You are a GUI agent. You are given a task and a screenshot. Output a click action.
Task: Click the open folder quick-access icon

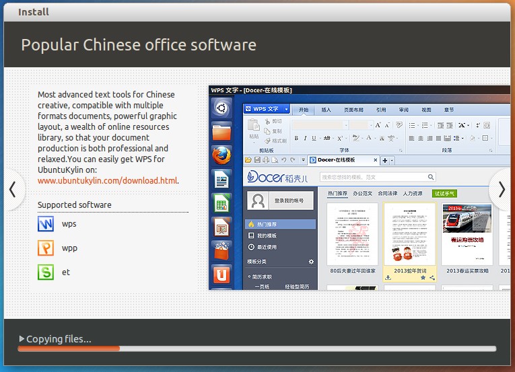pyautogui.click(x=248, y=160)
